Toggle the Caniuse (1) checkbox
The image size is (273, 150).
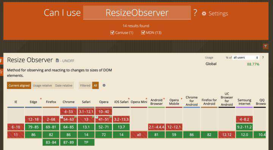click(x=112, y=33)
